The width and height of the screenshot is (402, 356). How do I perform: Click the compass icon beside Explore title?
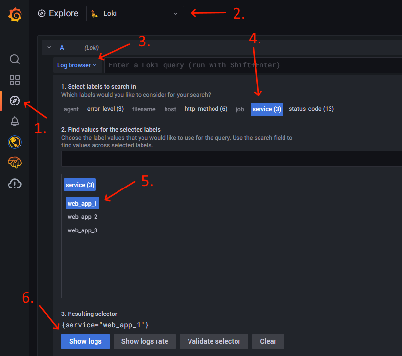click(x=42, y=13)
